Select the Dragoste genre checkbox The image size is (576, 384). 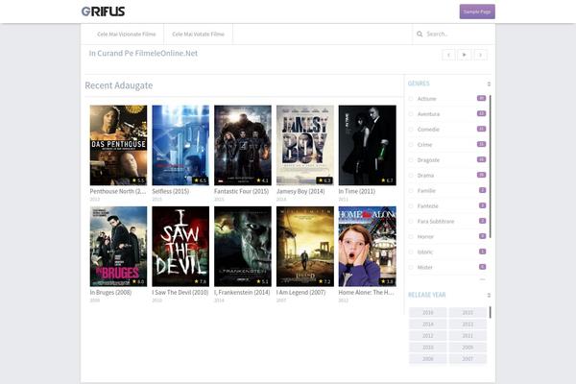click(x=411, y=160)
